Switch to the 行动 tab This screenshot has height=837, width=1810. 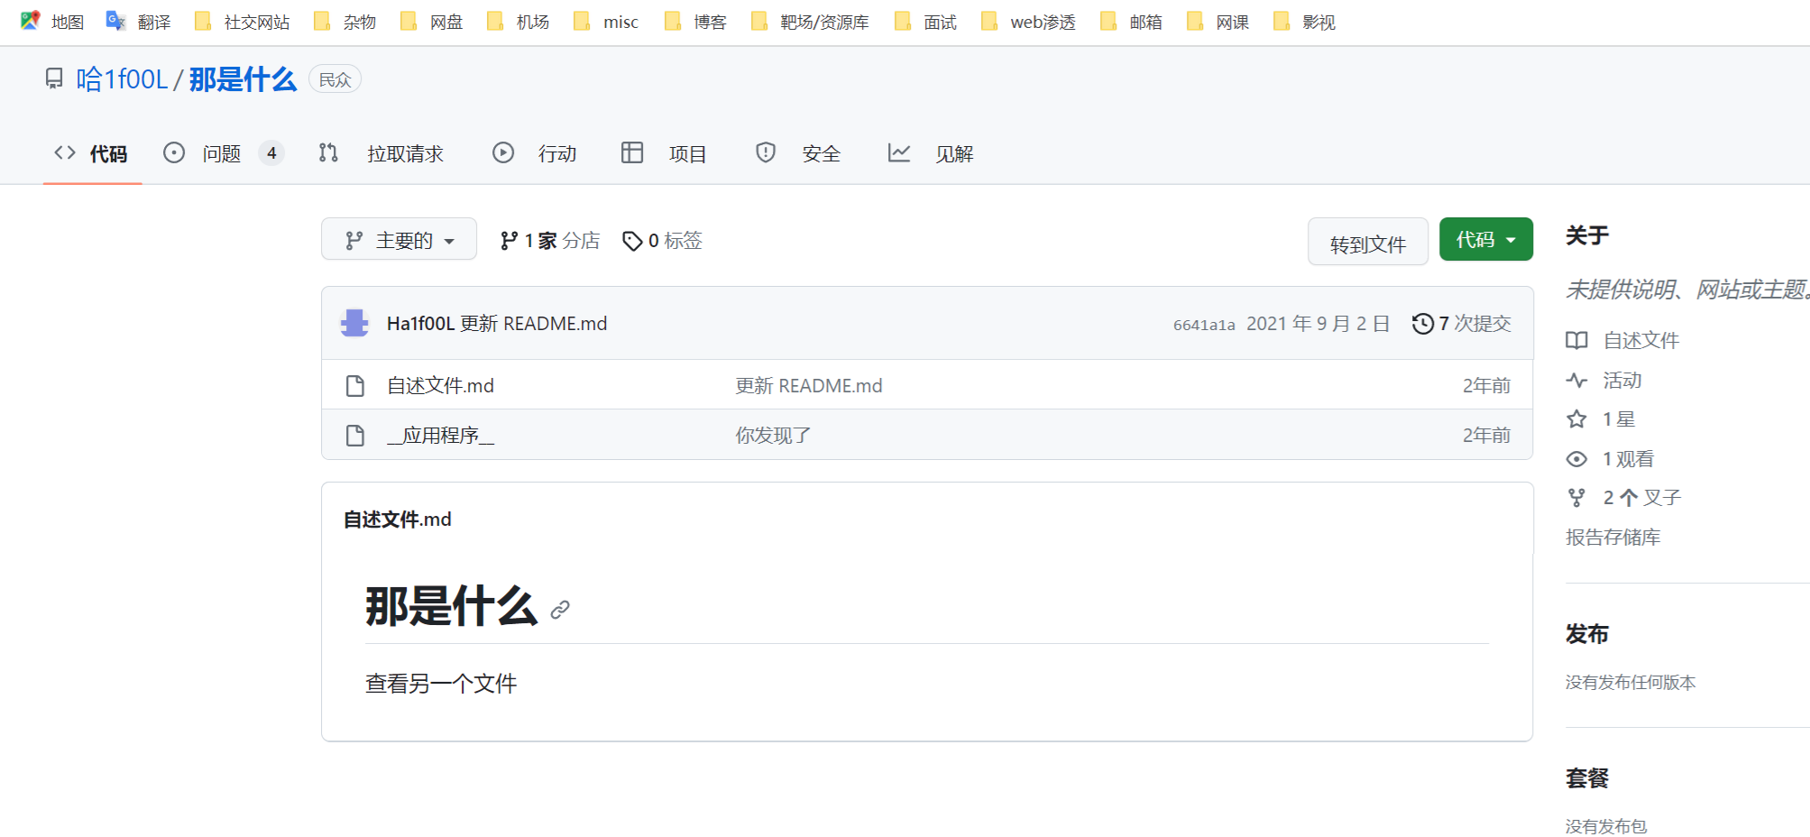click(535, 153)
